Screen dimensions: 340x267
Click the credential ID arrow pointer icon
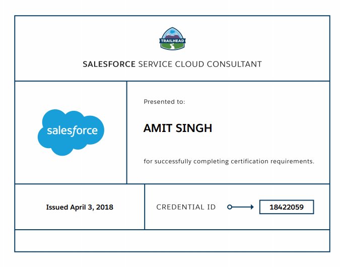point(240,207)
